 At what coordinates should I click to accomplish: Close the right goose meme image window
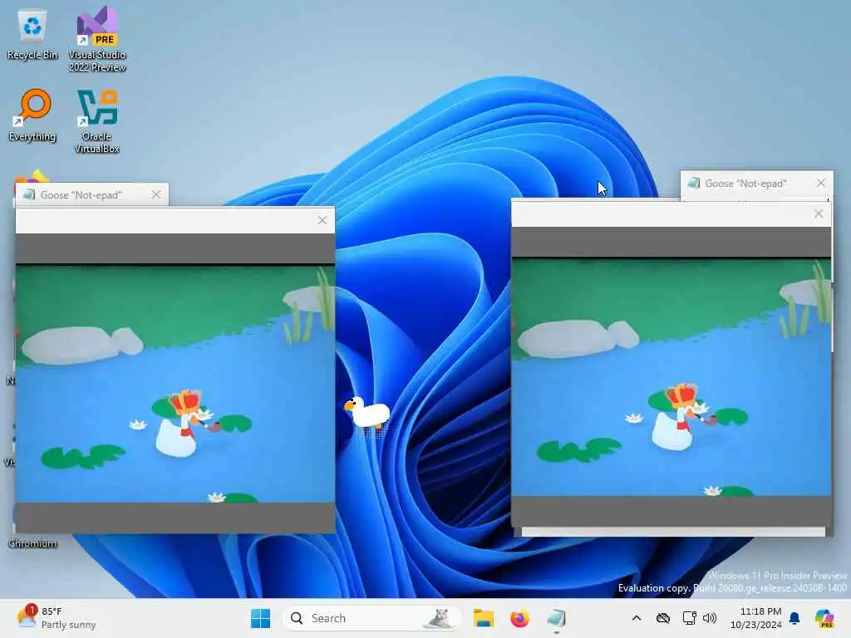tap(819, 213)
